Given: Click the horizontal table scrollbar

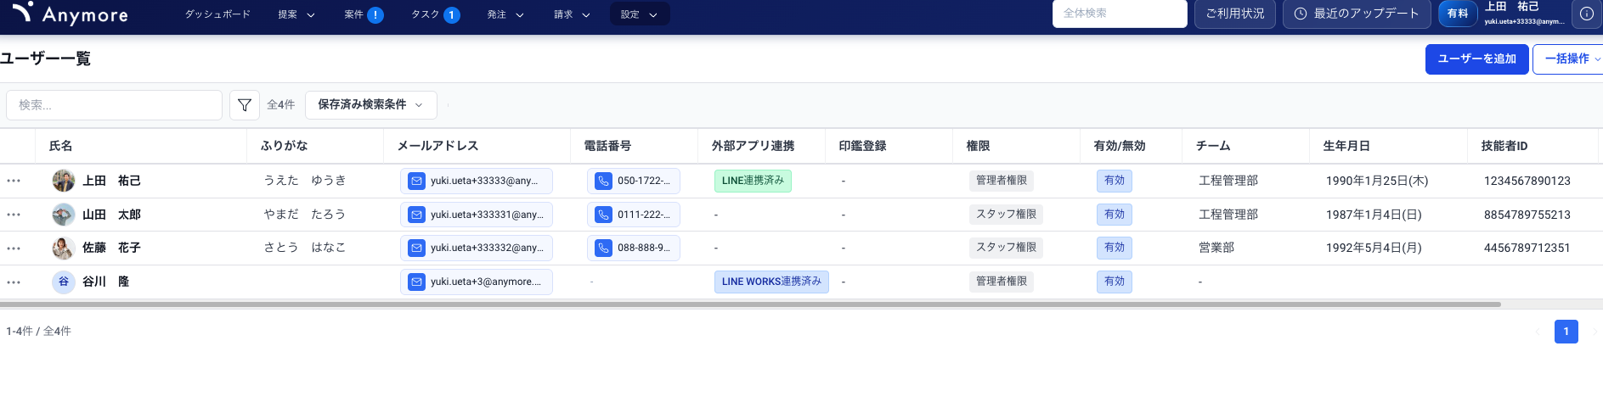Looking at the screenshot, I should click(x=748, y=304).
